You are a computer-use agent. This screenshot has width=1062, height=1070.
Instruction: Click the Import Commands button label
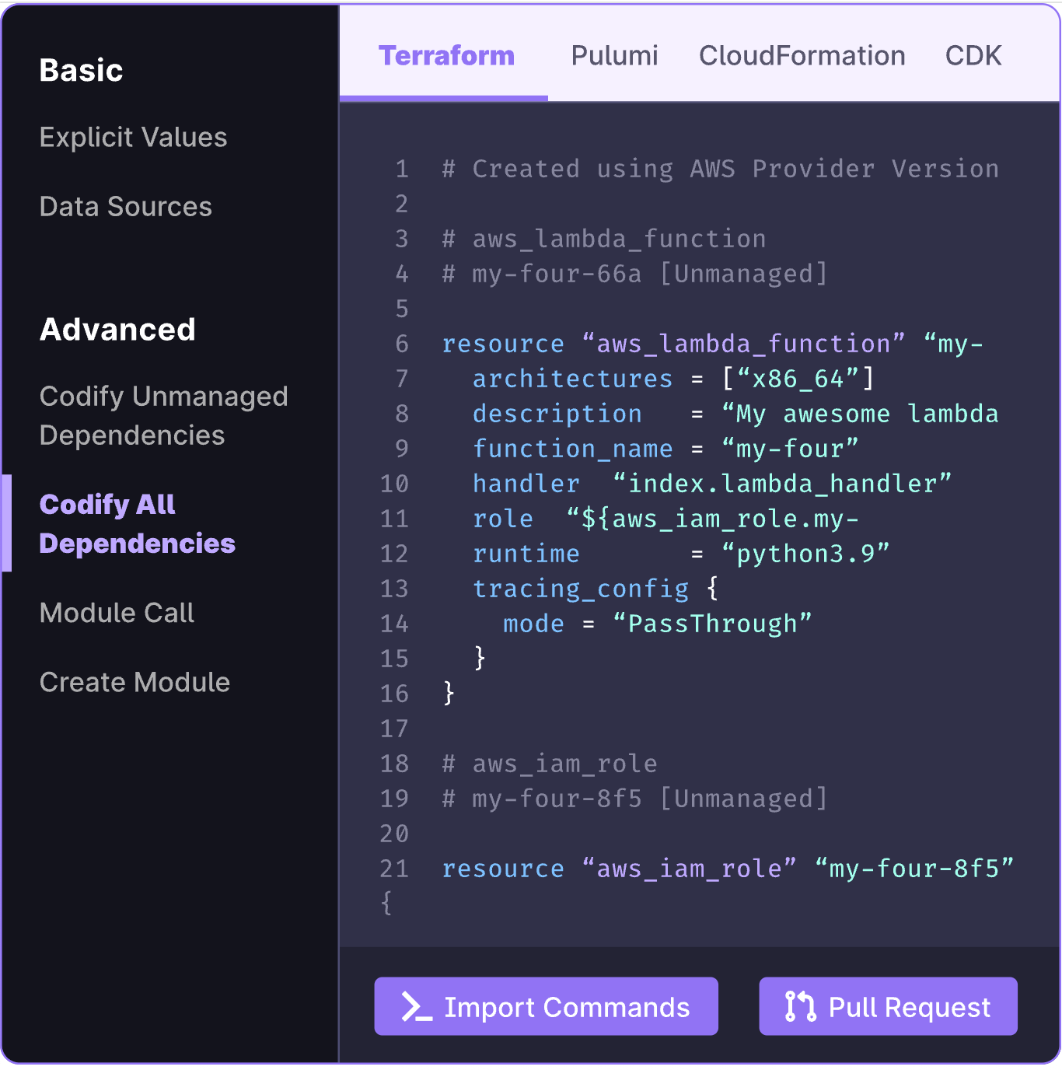[567, 1007]
